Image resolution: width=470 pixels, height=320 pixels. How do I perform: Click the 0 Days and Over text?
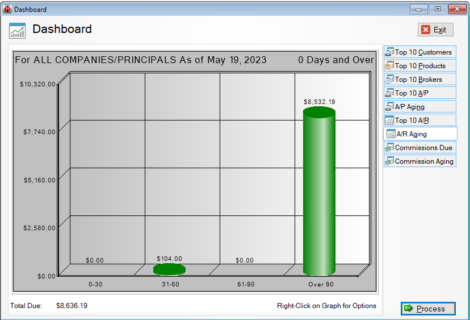335,60
